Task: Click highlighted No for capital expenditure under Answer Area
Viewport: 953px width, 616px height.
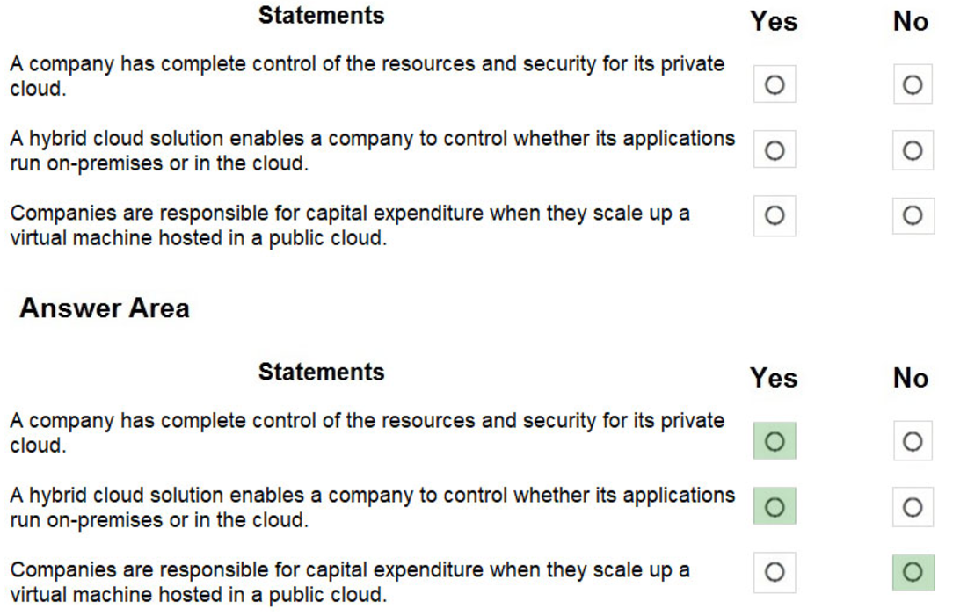Action: [x=913, y=572]
